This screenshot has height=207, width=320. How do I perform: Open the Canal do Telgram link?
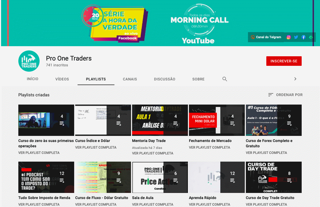point(266,37)
